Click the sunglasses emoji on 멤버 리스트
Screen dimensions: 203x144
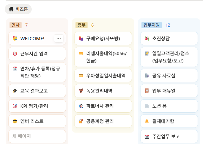[15, 121]
